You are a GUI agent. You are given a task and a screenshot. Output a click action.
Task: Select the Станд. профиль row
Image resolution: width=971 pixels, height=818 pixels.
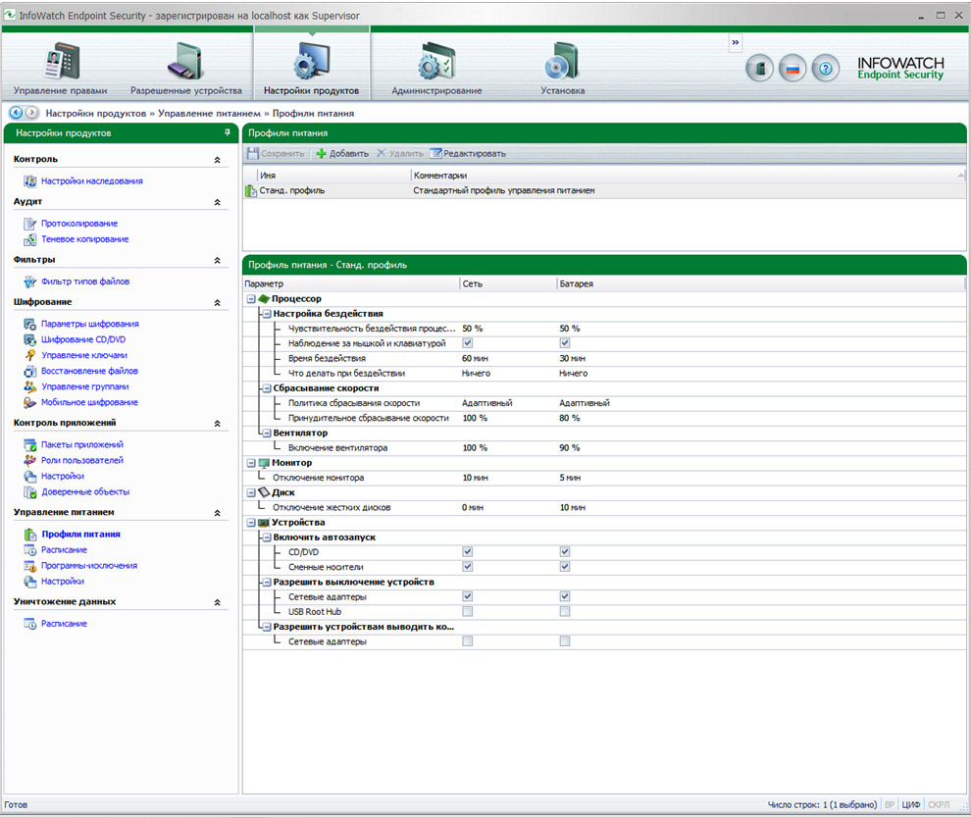604,190
